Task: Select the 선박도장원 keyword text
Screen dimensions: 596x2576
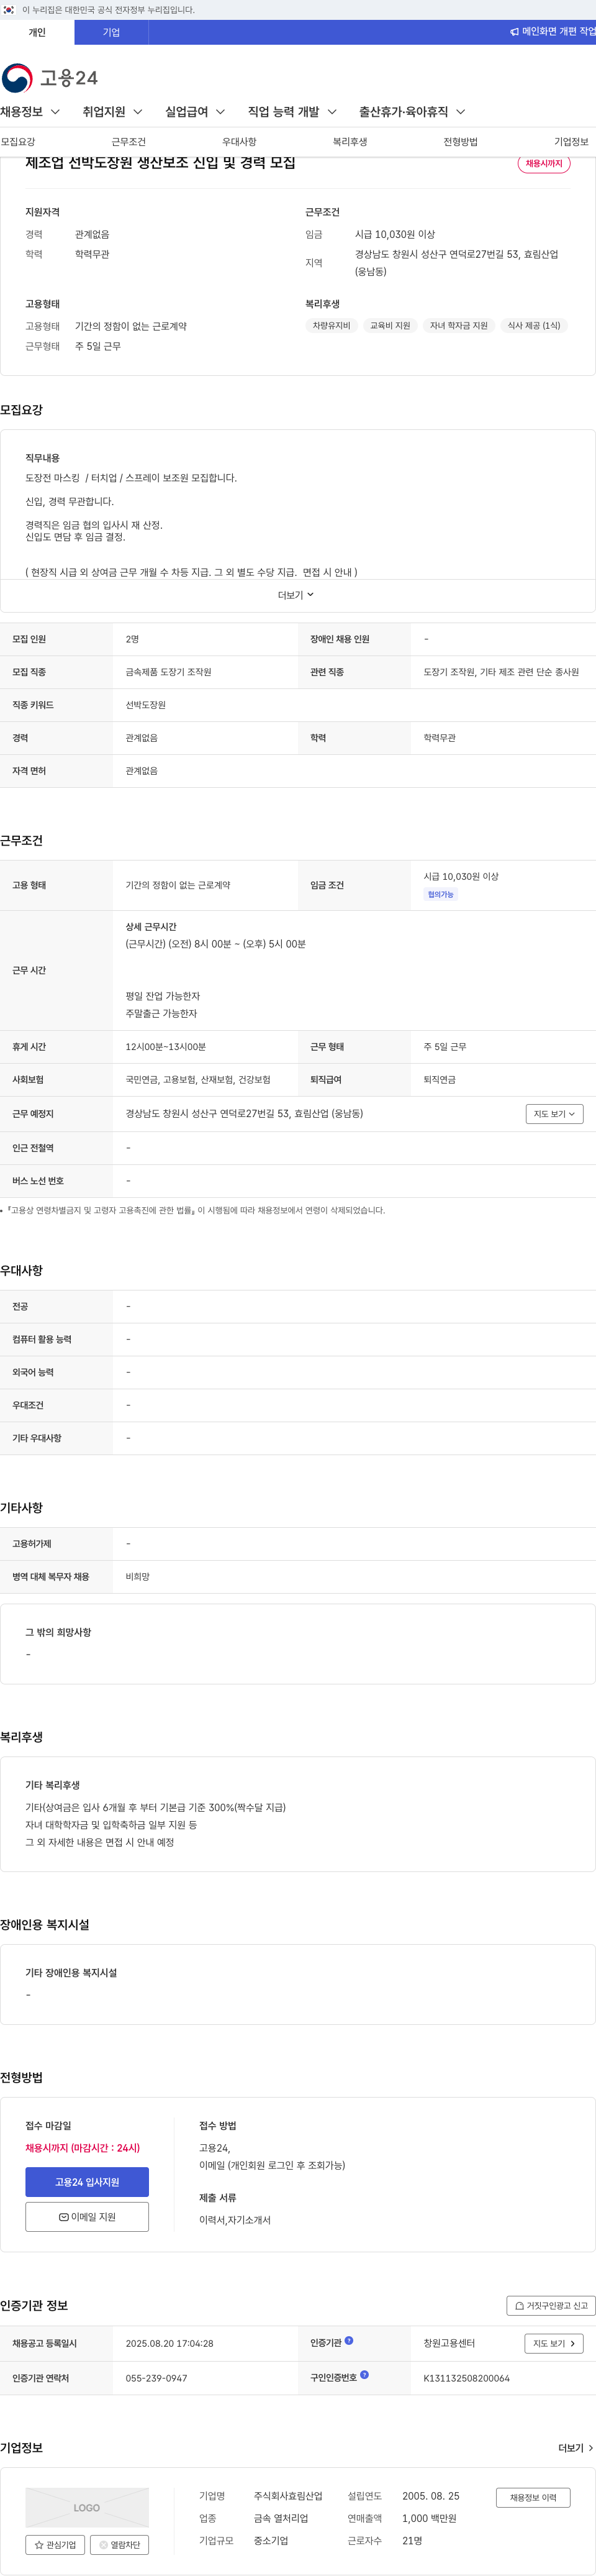Action: click(145, 705)
